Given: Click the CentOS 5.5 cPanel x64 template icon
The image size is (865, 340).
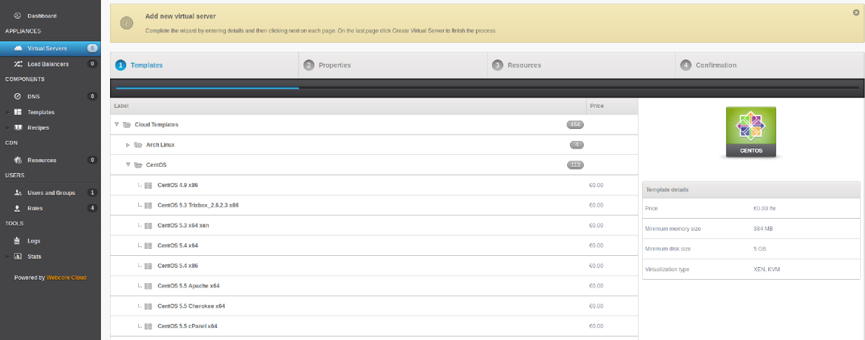Looking at the screenshot, I should click(x=148, y=327).
